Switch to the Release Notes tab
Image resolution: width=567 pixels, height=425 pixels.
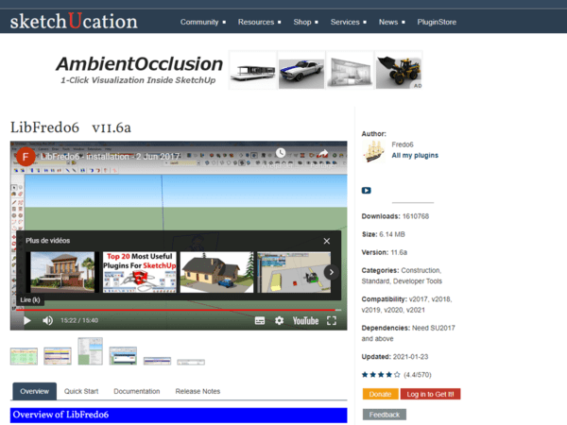(198, 391)
